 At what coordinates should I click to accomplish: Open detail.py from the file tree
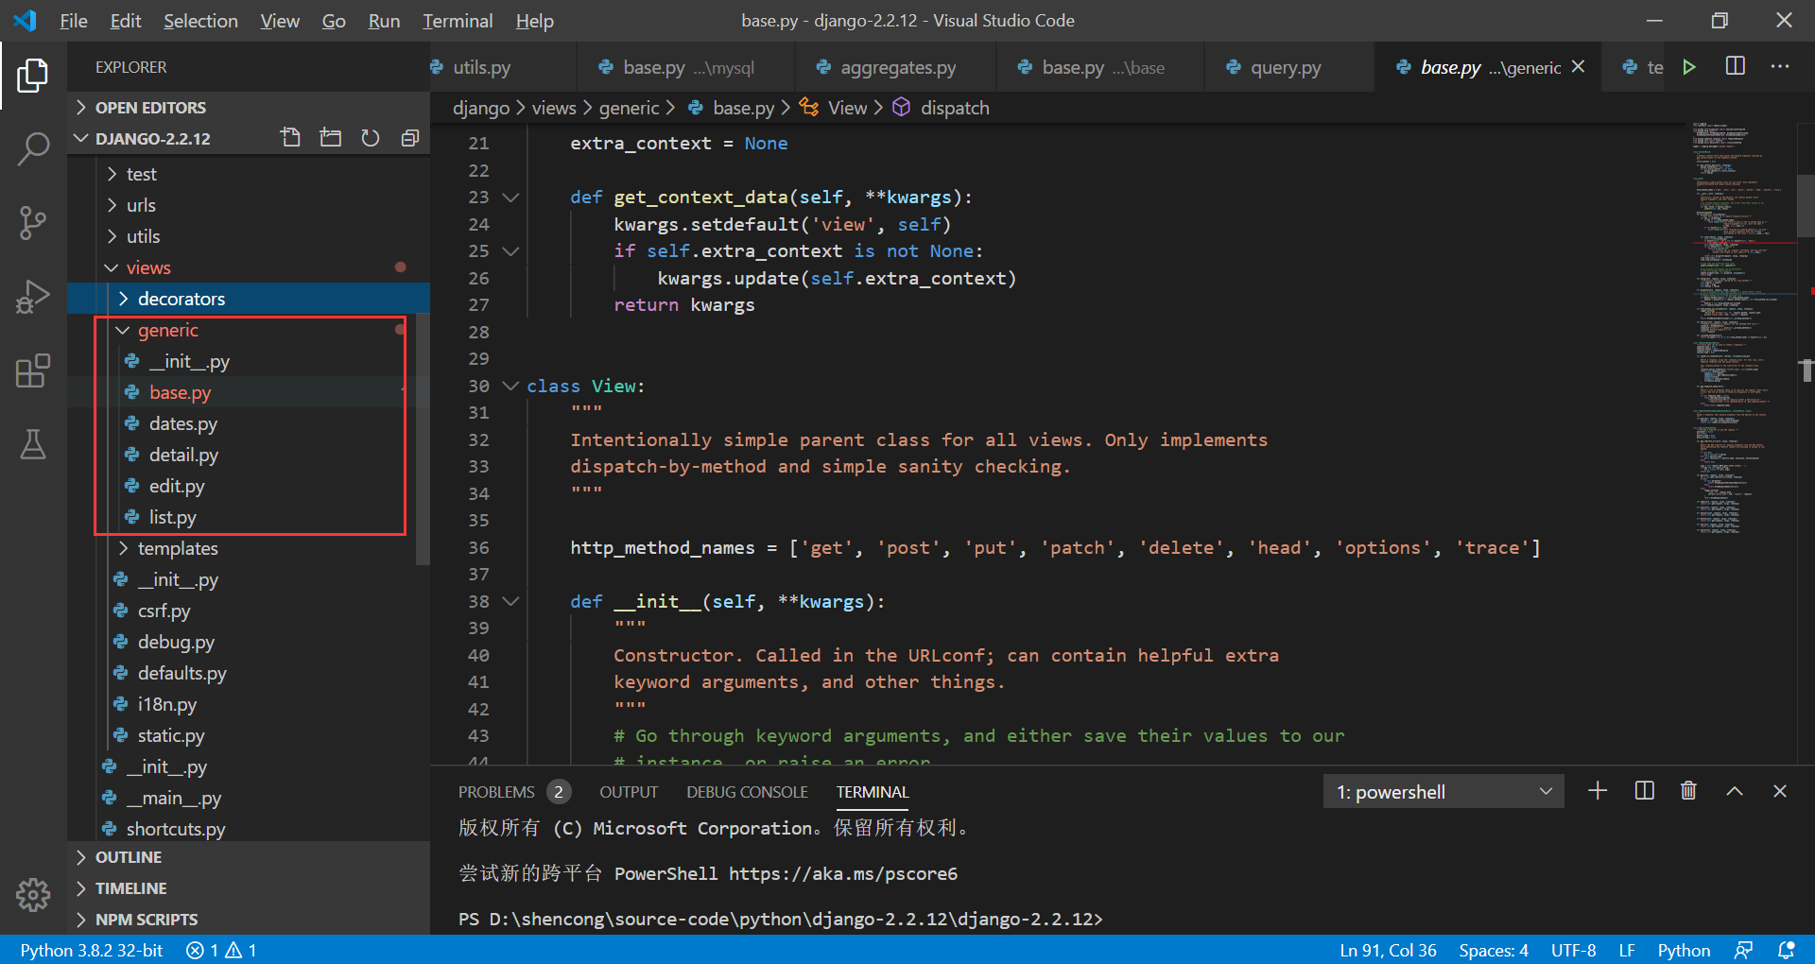[x=249, y=455]
